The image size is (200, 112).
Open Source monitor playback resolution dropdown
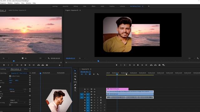[x=42, y=58]
